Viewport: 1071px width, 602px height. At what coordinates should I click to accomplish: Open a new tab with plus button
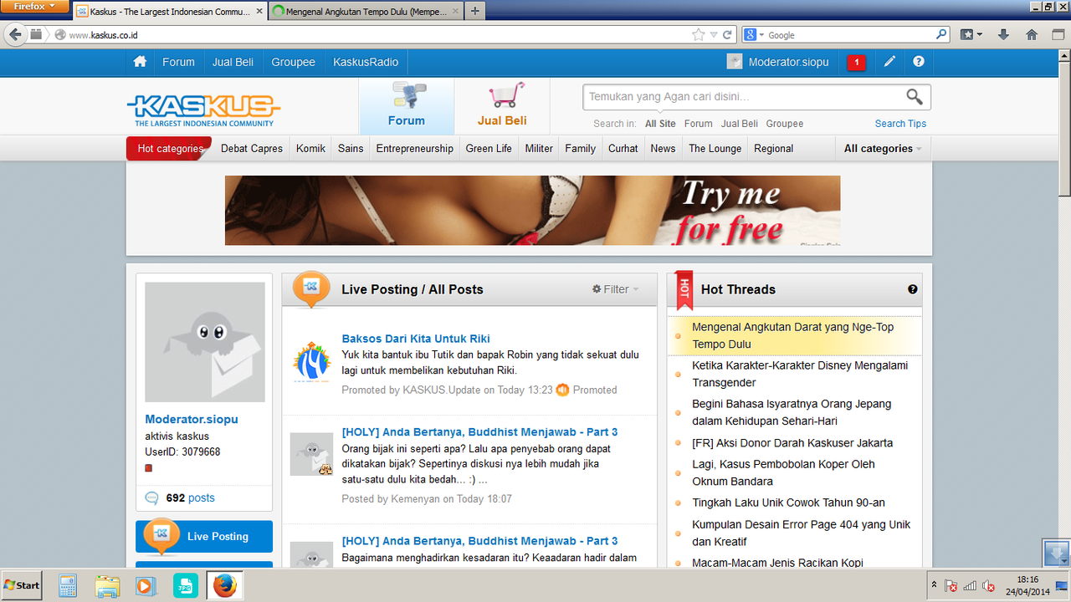(474, 12)
